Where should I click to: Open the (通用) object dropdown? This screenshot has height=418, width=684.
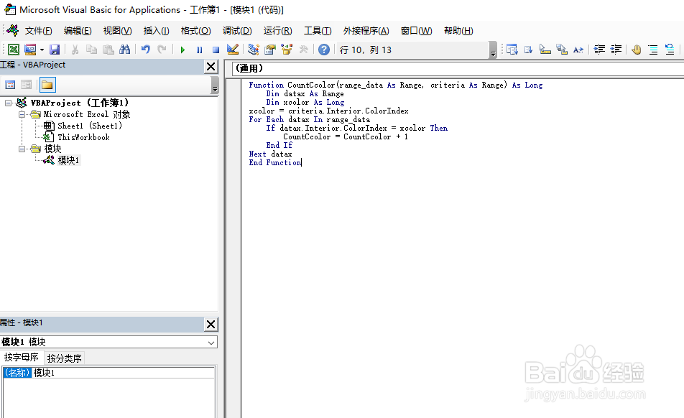tap(458, 68)
